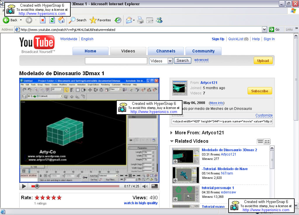Refresh the page using the green arrows icon

pyautogui.click(x=52, y=20)
